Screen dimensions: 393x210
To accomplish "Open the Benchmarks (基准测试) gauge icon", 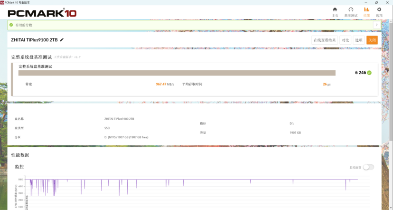I will (x=351, y=10).
